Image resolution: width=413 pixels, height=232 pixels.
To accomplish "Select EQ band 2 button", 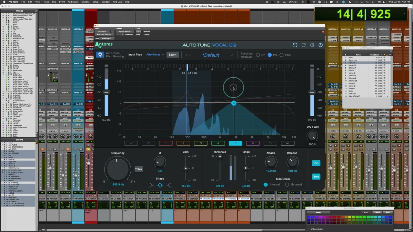I will pos(183,143).
